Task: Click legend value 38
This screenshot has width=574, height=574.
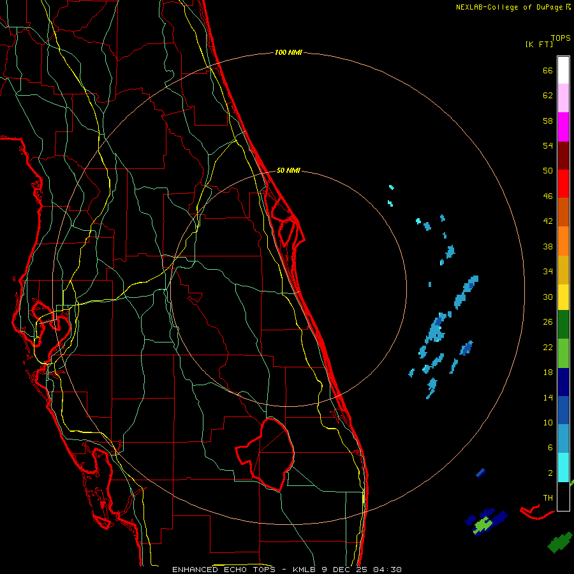Action: pos(548,246)
